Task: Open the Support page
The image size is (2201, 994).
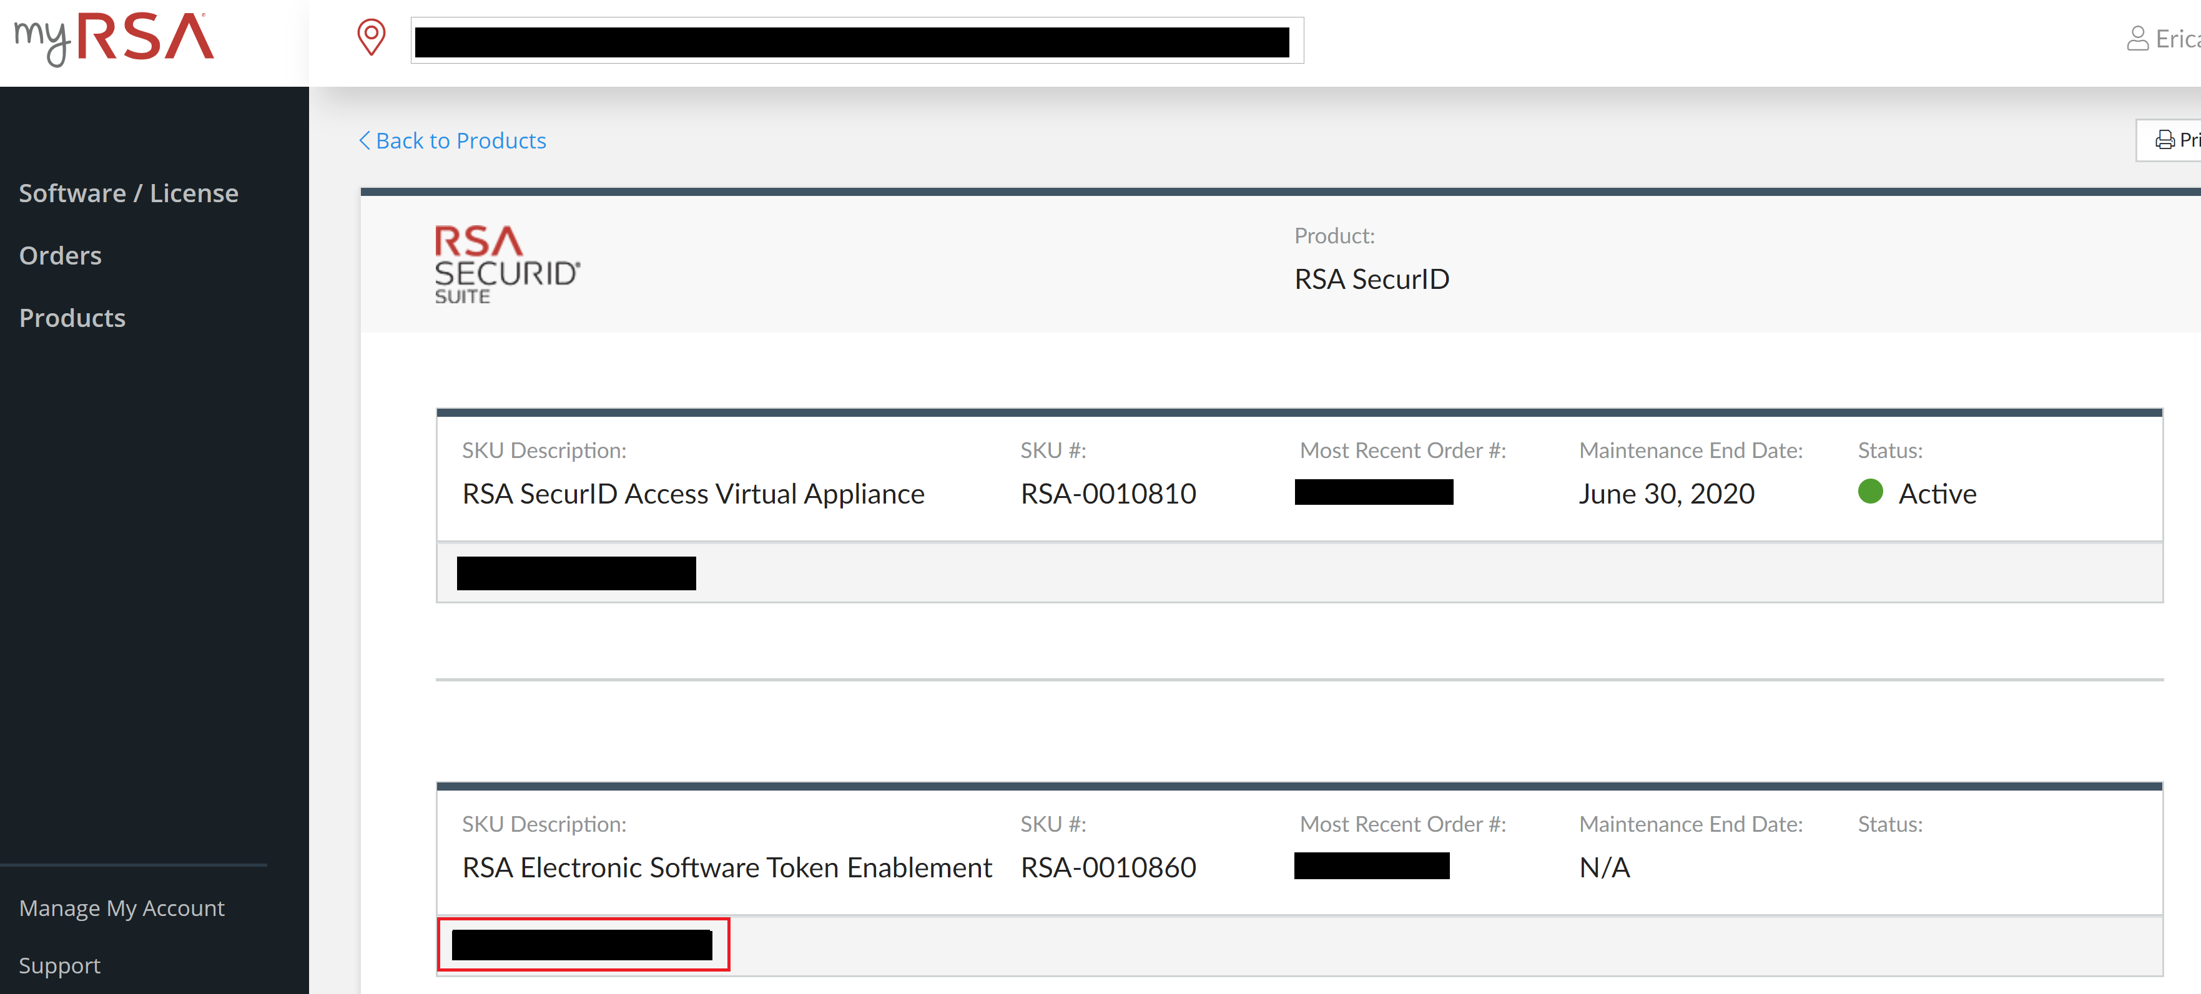Action: (59, 965)
